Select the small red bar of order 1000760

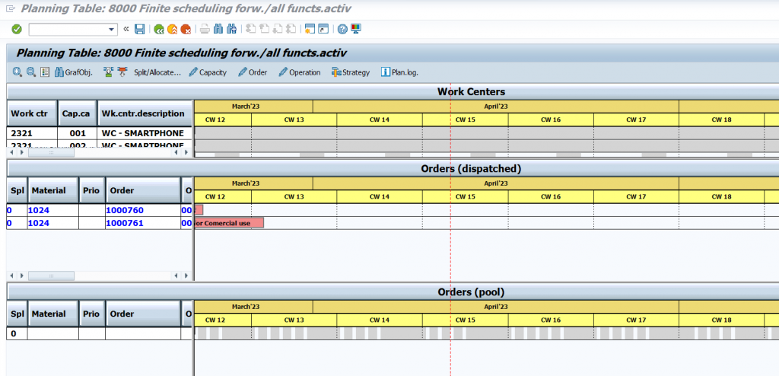tap(199, 210)
